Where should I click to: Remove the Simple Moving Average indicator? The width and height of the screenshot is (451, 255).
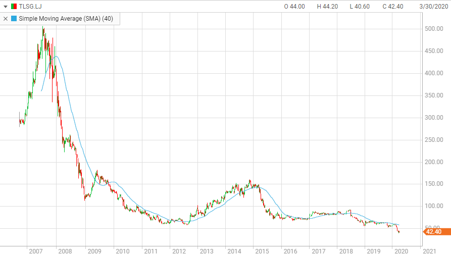[6, 18]
